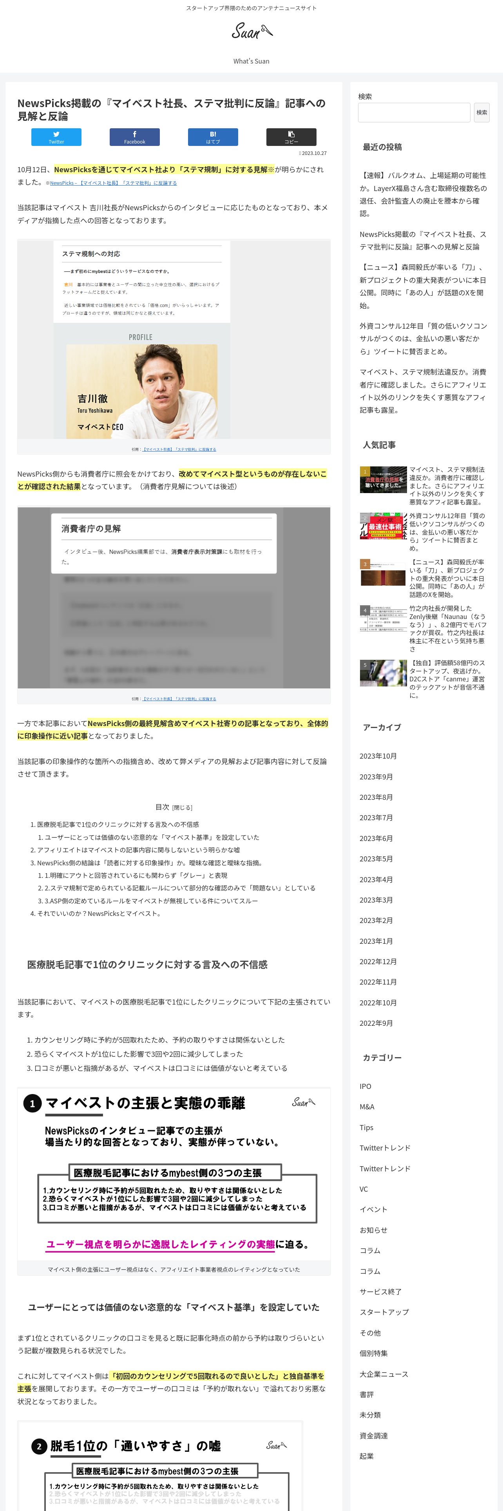Open the M&A category
This screenshot has height=1511, width=503.
point(367,1107)
